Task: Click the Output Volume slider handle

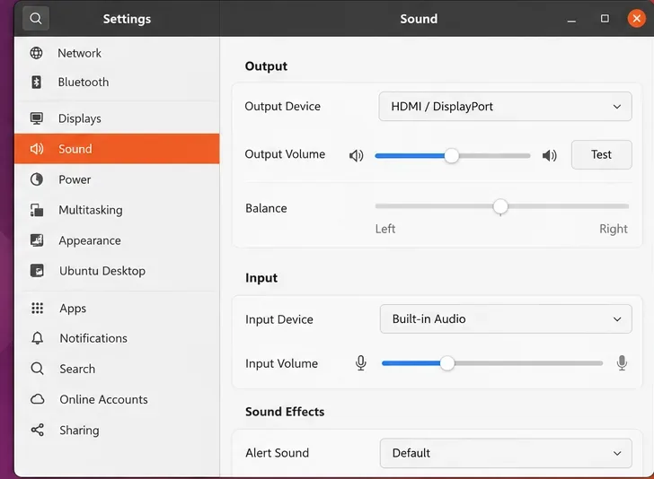Action: pyautogui.click(x=451, y=156)
